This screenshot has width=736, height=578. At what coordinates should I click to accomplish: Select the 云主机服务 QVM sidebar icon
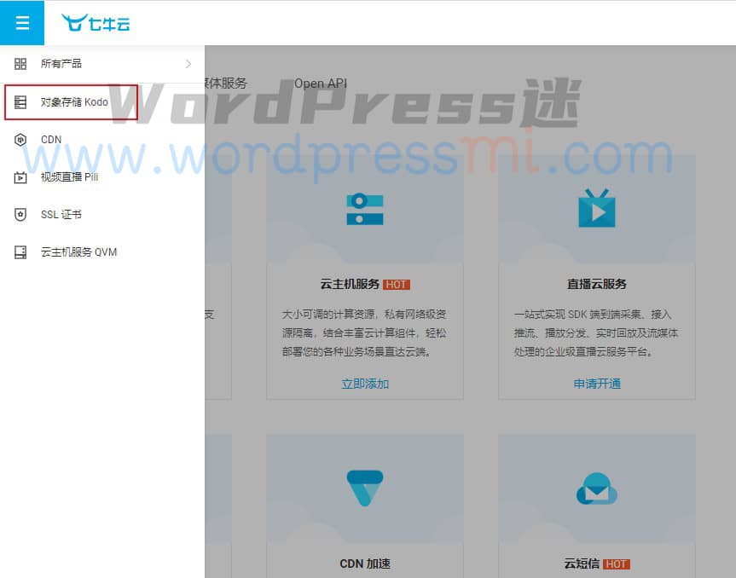19,251
